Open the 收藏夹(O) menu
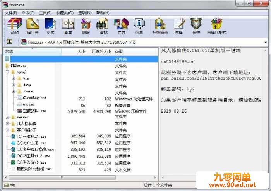The width and height of the screenshot is (271, 191). click(65, 13)
